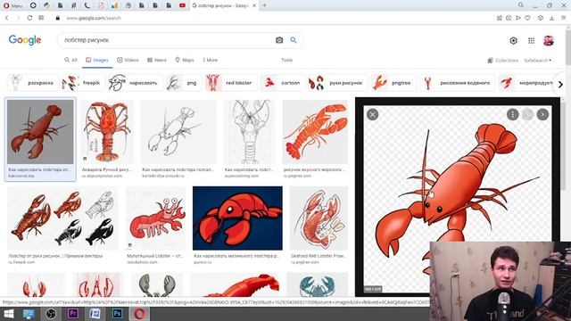This screenshot has height=321, width=571.
Task: Search by image with camera icon
Action: [x=279, y=40]
